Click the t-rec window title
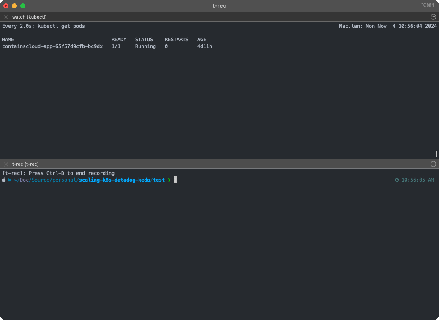The width and height of the screenshot is (439, 320). [x=219, y=6]
